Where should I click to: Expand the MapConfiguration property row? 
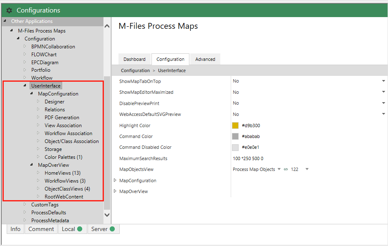pos(116,181)
